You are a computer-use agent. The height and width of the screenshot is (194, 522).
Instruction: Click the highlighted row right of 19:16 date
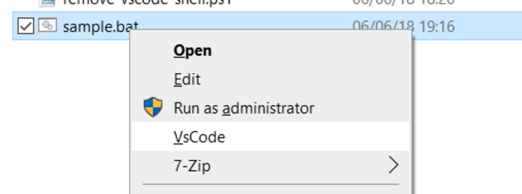tap(490, 27)
